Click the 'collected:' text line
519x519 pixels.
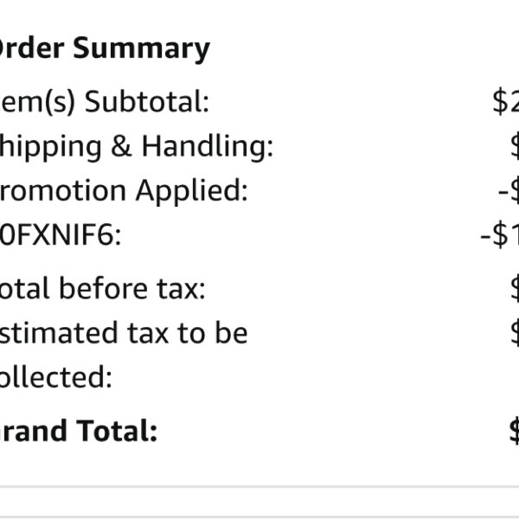pyautogui.click(x=56, y=377)
